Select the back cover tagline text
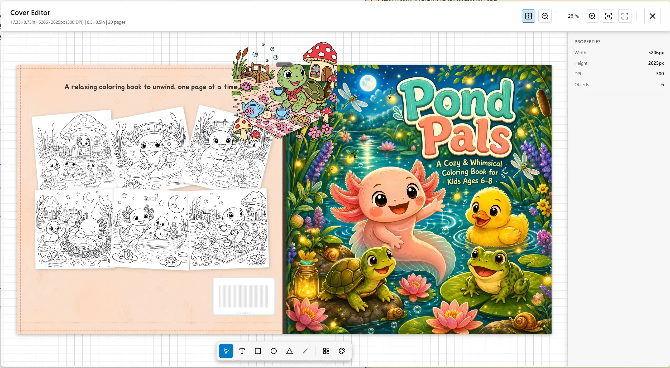This screenshot has width=670, height=368. [151, 87]
